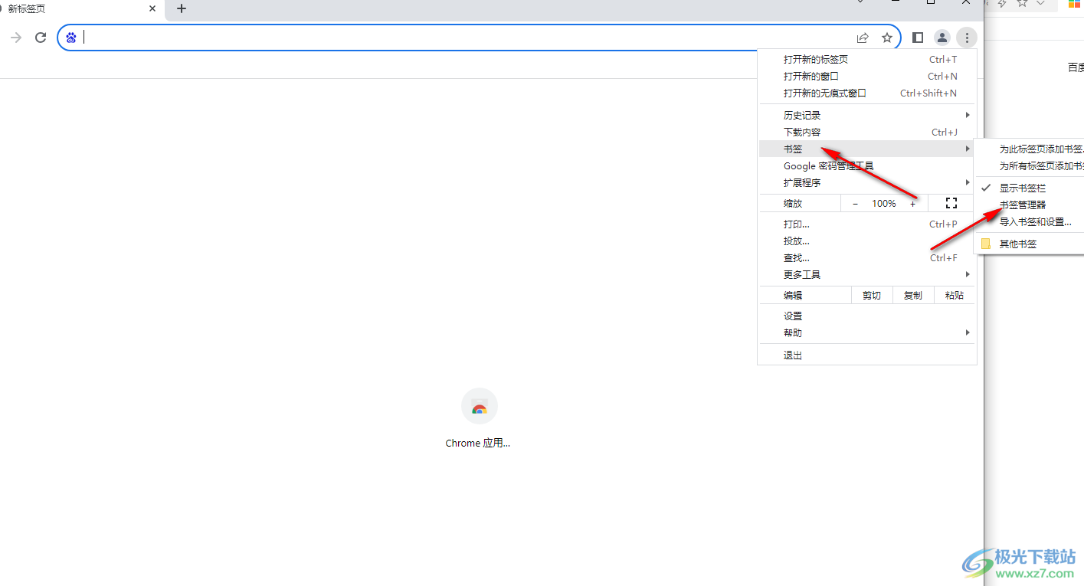This screenshot has width=1084, height=586.
Task: Select 为此标签页添加书签 submenu item
Action: tap(1029, 149)
